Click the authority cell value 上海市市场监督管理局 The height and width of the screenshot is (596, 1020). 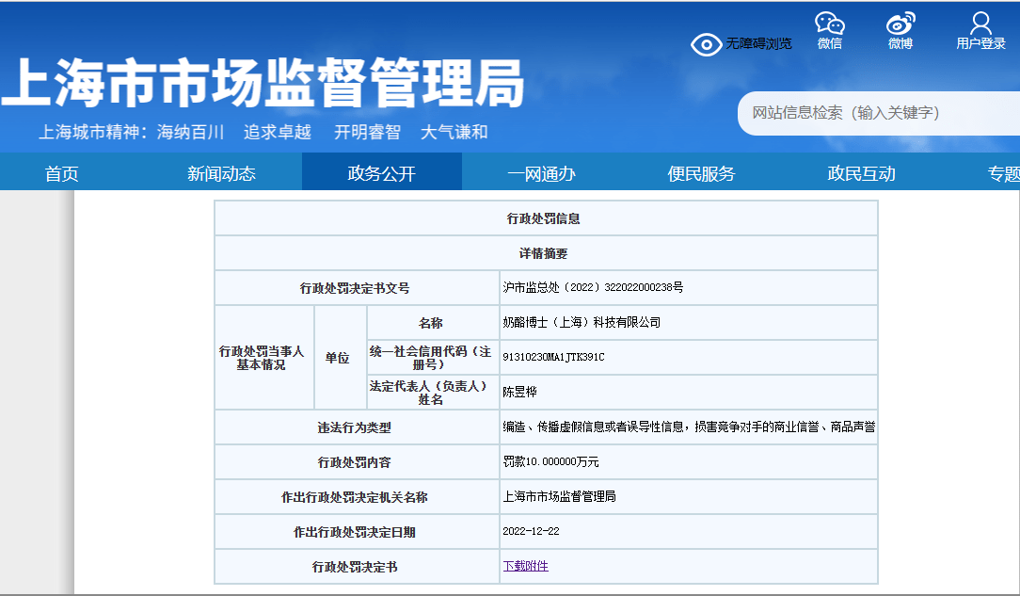560,496
